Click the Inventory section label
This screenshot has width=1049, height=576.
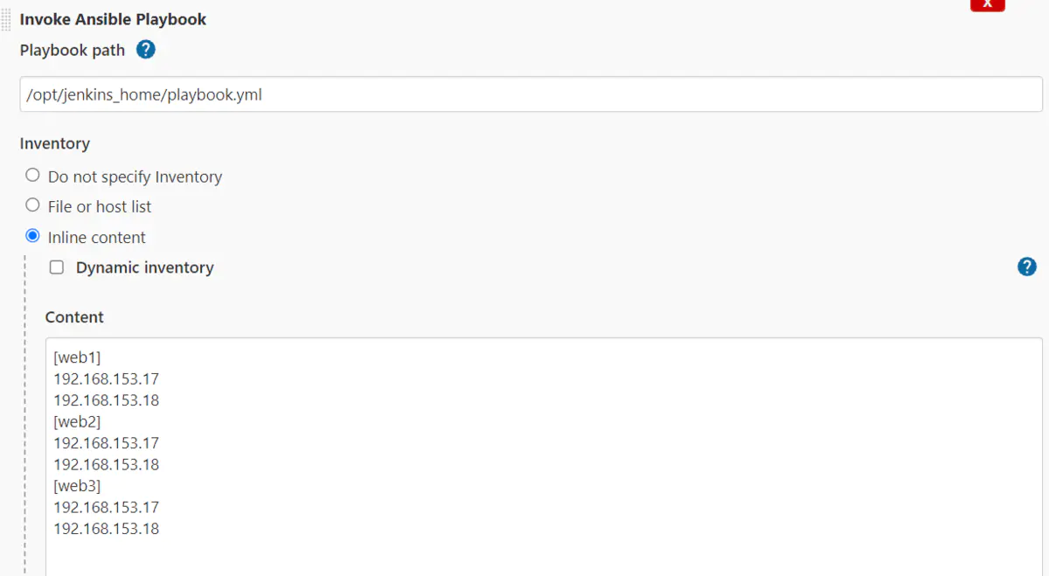[54, 143]
